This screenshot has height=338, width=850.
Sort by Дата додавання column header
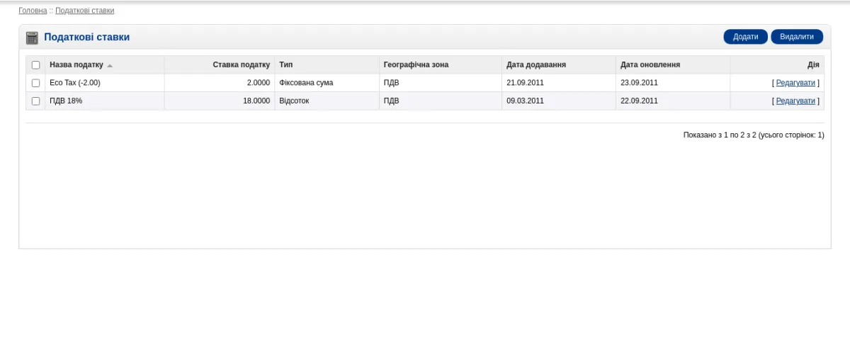coord(535,64)
